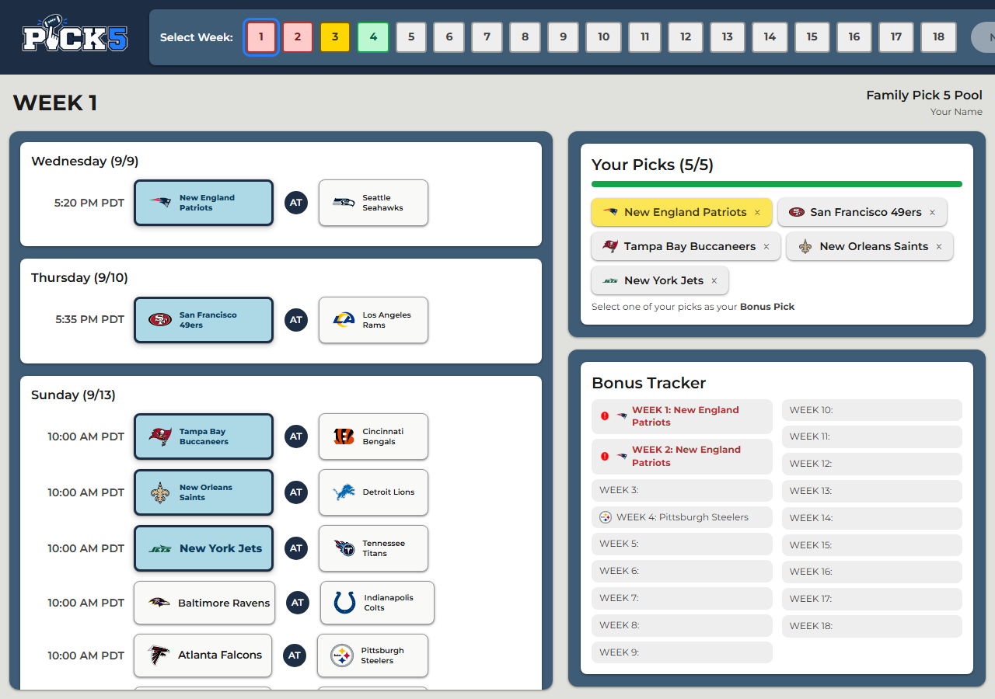
Task: Jump to Week 13
Action: pos(728,37)
